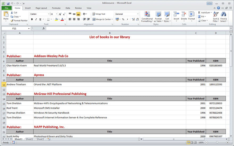This screenshot has width=234, height=146.
Task: Switch to the Review tab
Action: [x=78, y=8]
